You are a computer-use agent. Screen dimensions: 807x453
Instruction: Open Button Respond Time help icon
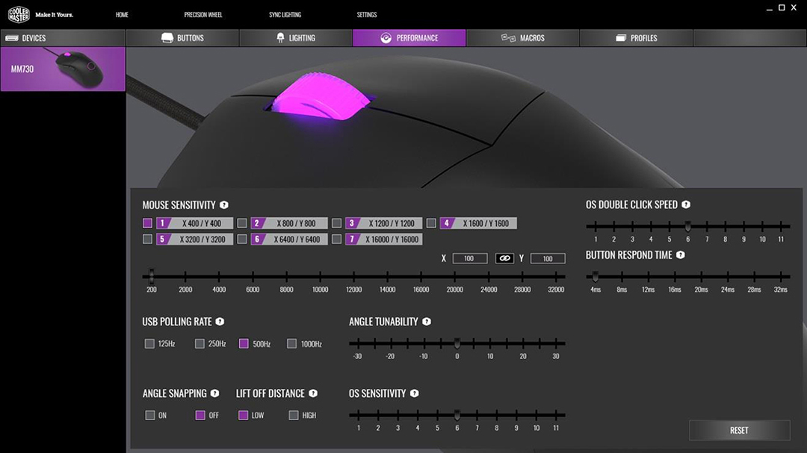(681, 255)
